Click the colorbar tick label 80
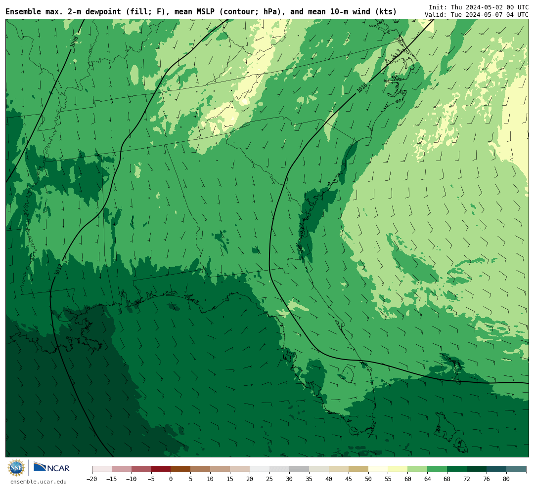 pyautogui.click(x=507, y=479)
